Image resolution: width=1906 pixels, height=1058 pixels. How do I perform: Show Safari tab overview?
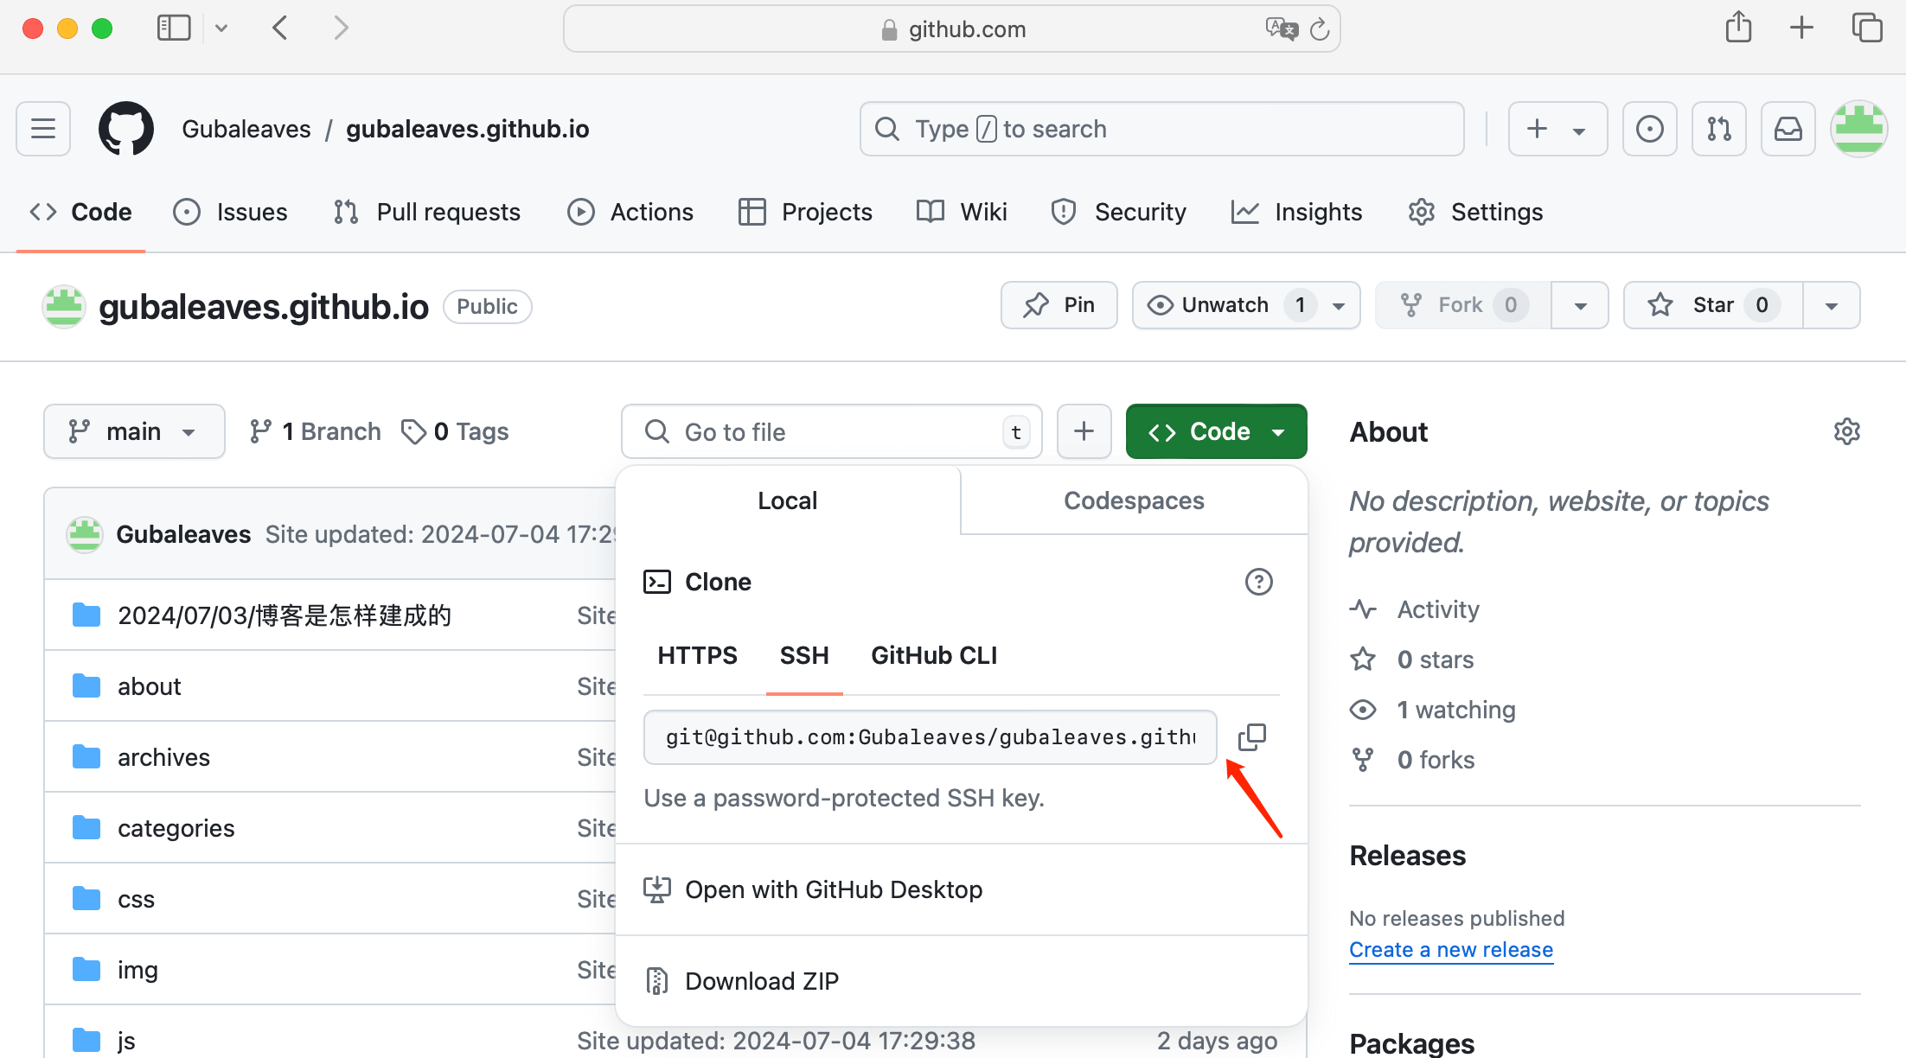(x=1866, y=28)
